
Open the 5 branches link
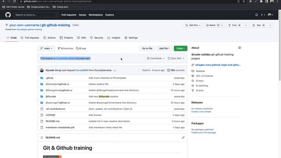[65, 48]
